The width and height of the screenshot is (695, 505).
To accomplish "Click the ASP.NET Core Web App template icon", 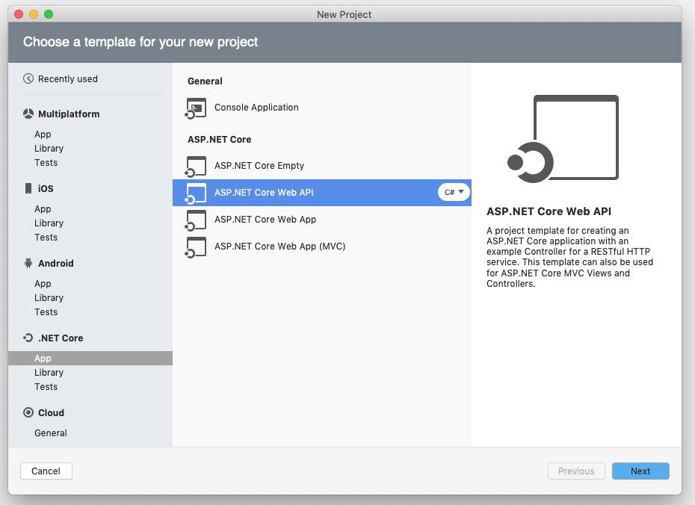I will tap(196, 220).
